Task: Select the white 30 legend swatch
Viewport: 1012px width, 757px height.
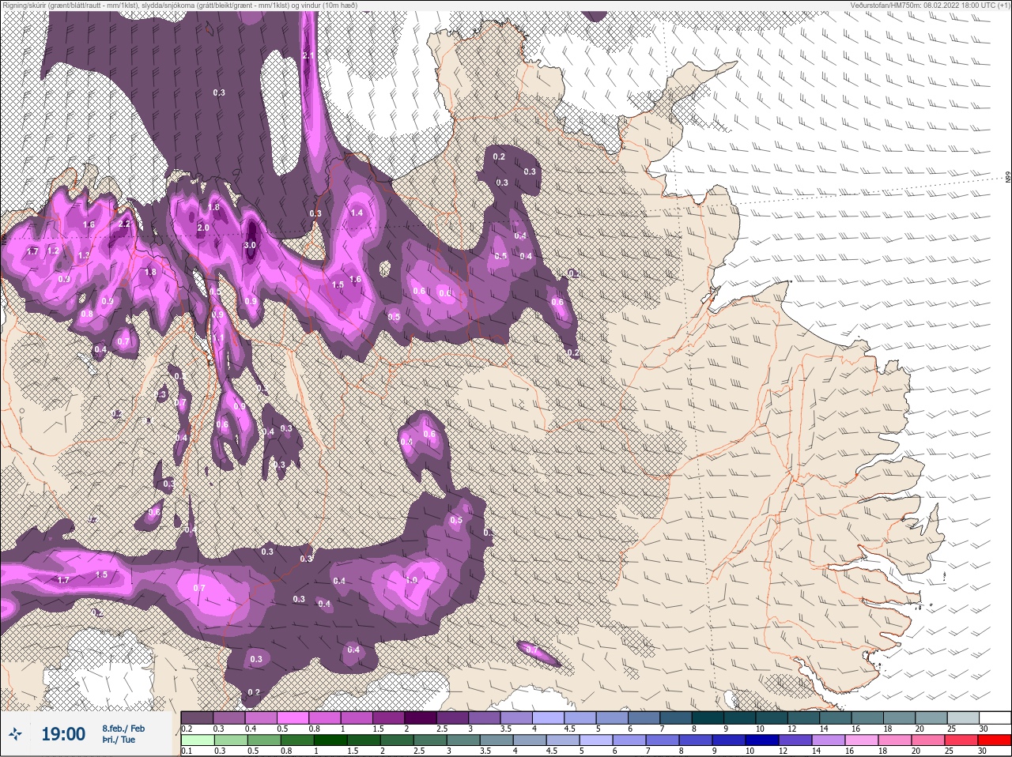Action: pos(994,717)
